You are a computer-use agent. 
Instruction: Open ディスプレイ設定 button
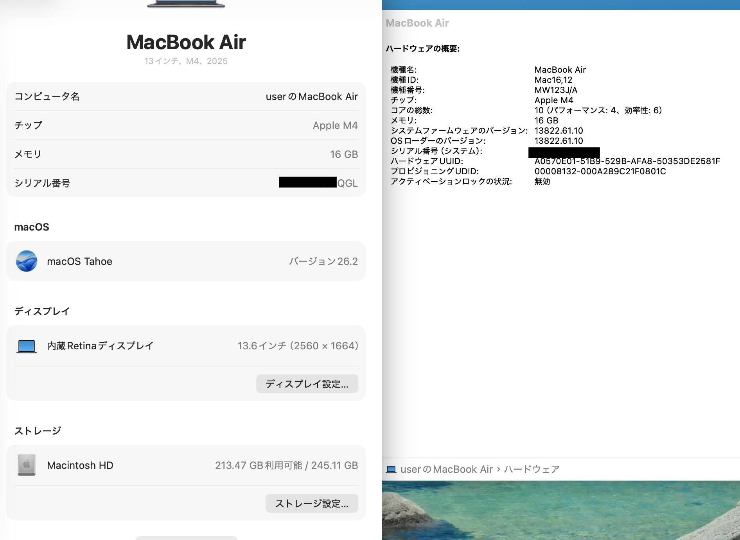tap(307, 384)
